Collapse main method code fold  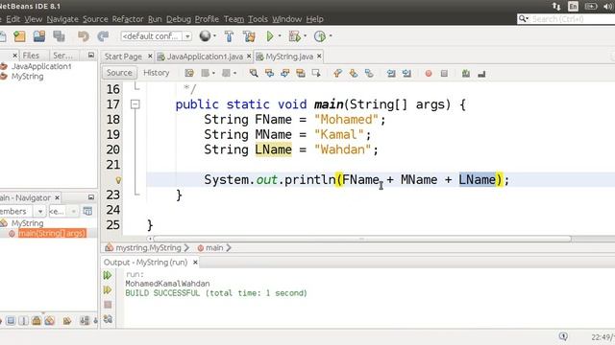135,104
